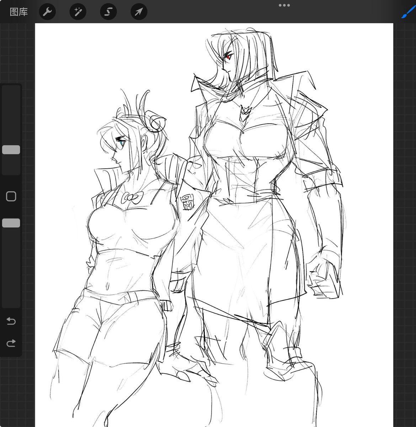The width and height of the screenshot is (416, 427).
Task: Tap the square modify button in sidebar
Action: tap(11, 196)
